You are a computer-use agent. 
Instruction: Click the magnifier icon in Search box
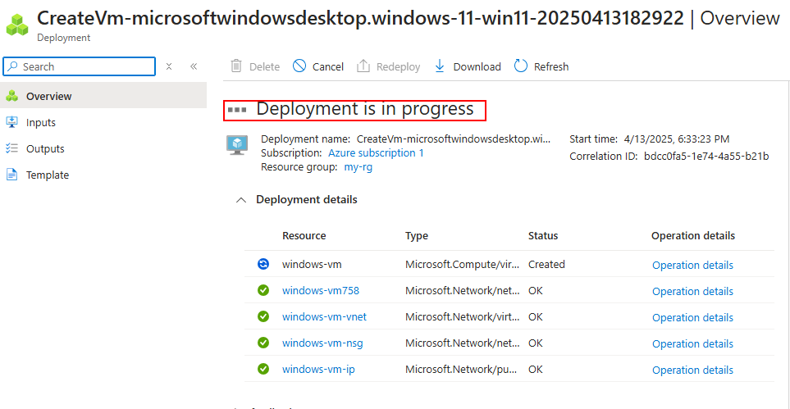pyautogui.click(x=13, y=66)
